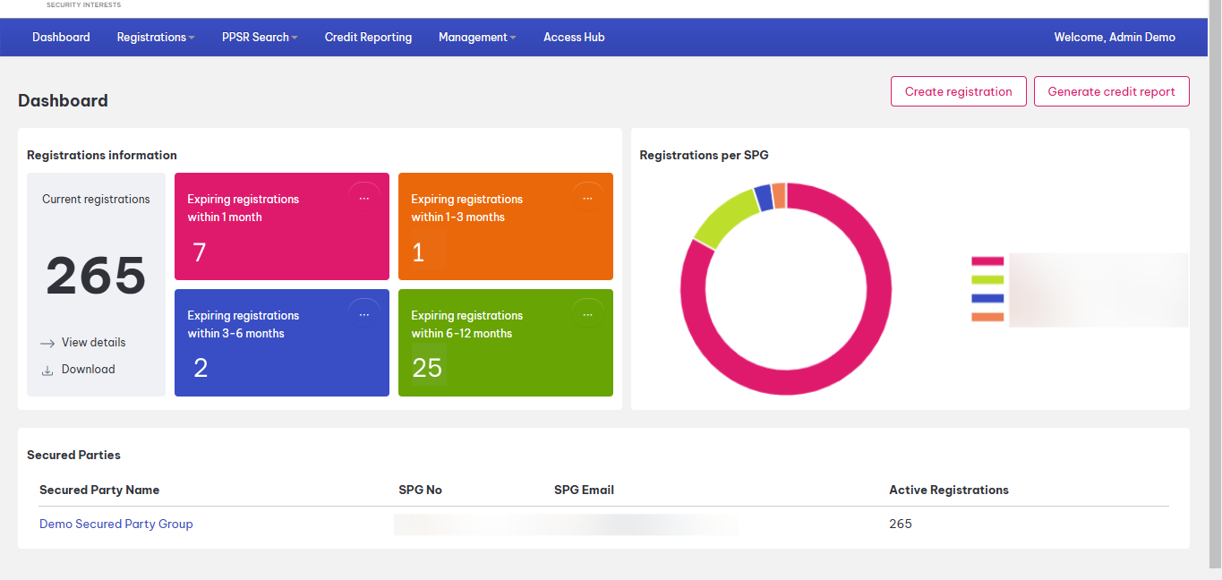Click the Create registration button

958,91
